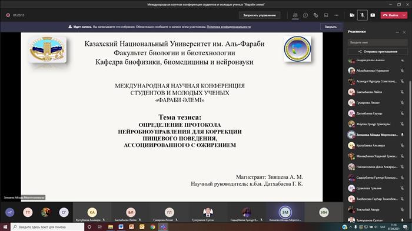Expand the leave meeting dropdown arrow

(x=404, y=15)
